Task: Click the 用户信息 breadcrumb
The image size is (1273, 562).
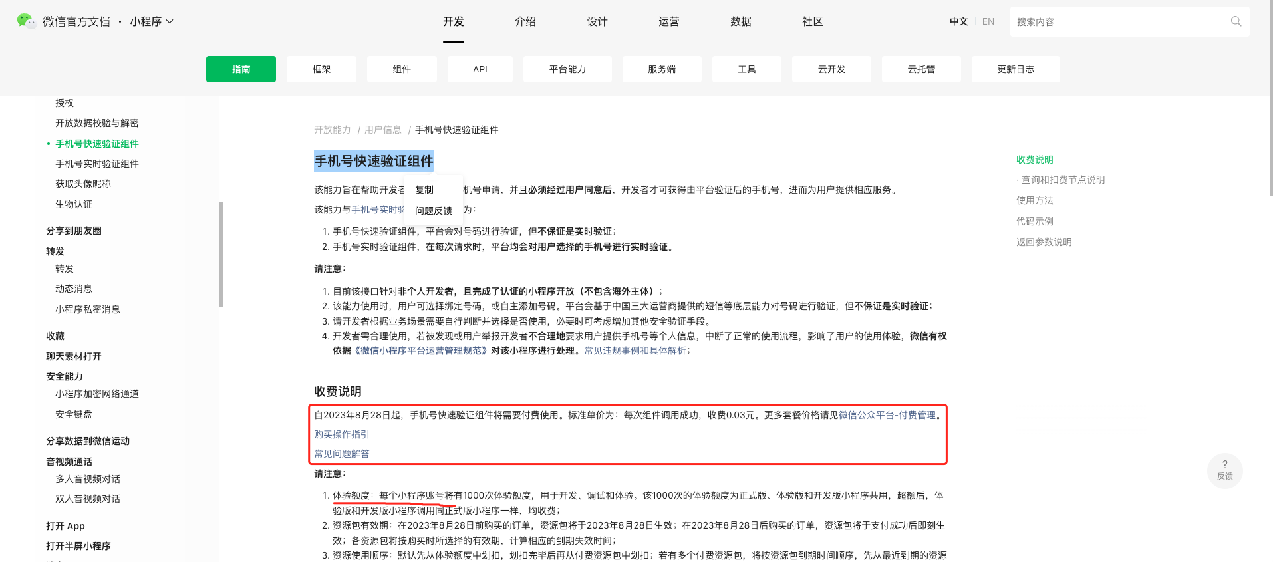Action: [x=383, y=130]
